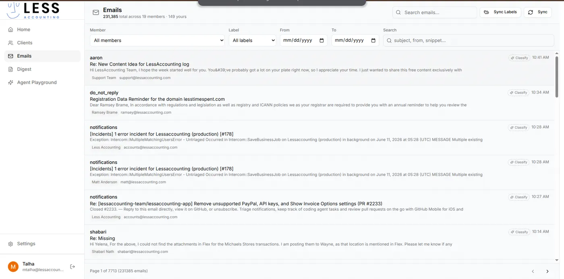Open the Home page in sidebar
564x279 pixels.
(x=42, y=29)
